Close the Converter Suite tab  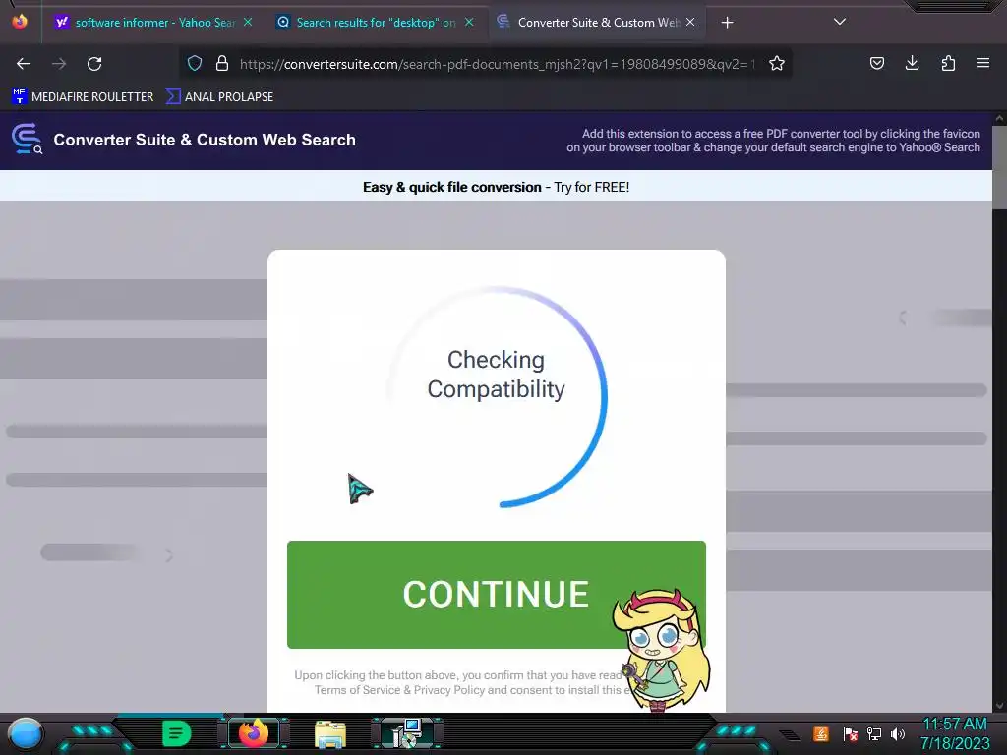tap(690, 22)
